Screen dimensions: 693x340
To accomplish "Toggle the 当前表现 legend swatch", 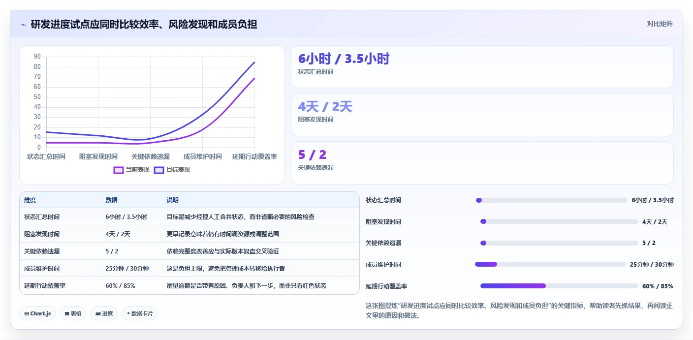I will click(x=119, y=170).
